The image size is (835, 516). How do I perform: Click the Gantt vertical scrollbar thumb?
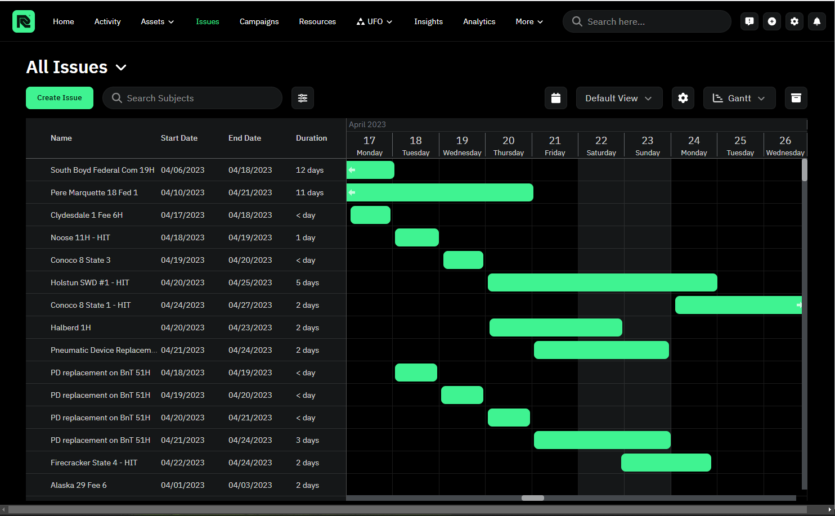(x=805, y=170)
